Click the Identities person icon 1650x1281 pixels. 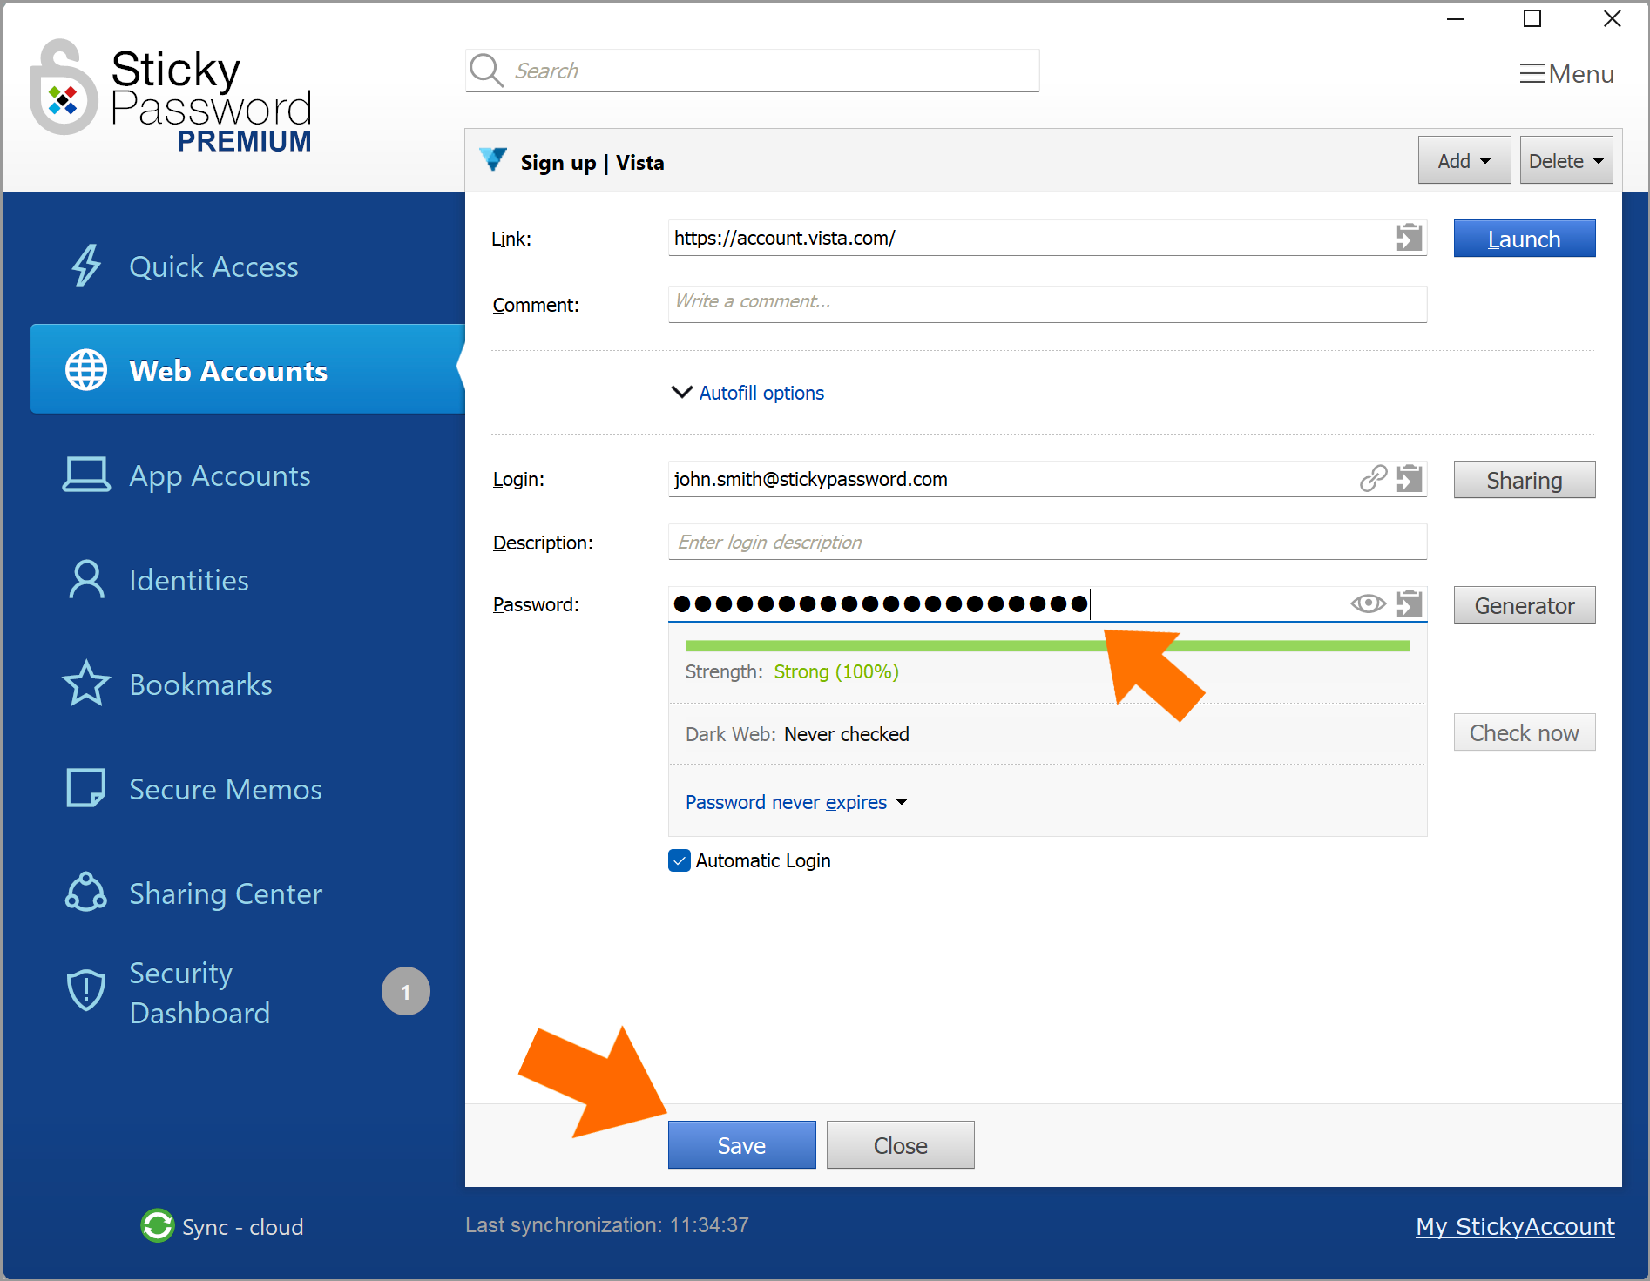[86, 579]
